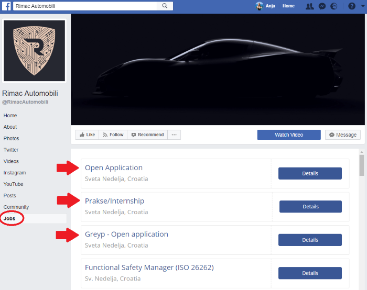Toggle Follow for the page
This screenshot has height=290, width=367.
(x=113, y=135)
